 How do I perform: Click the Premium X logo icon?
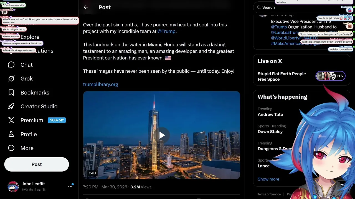(11, 120)
